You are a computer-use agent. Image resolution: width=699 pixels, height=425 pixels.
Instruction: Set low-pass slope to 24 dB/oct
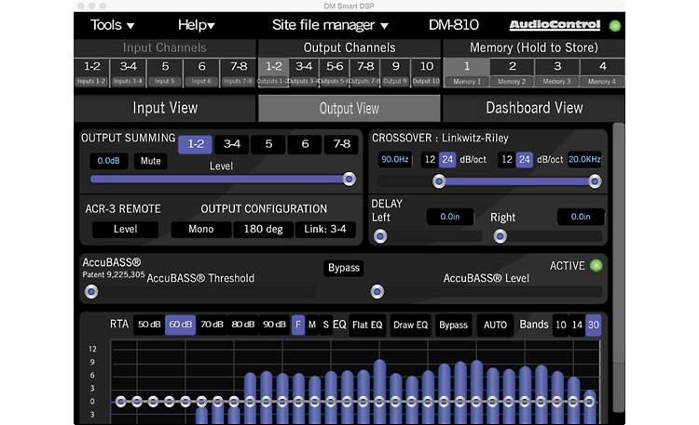[x=525, y=159]
